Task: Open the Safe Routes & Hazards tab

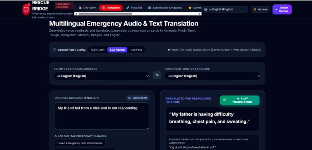Action: [165, 8]
